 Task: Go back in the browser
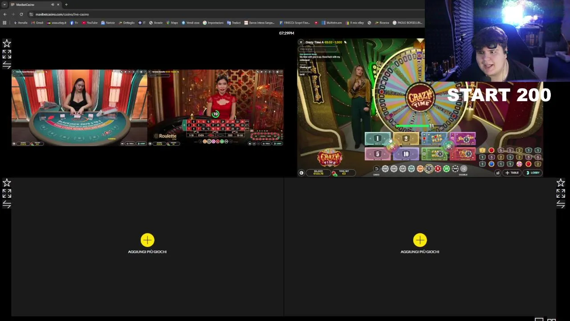[4, 14]
